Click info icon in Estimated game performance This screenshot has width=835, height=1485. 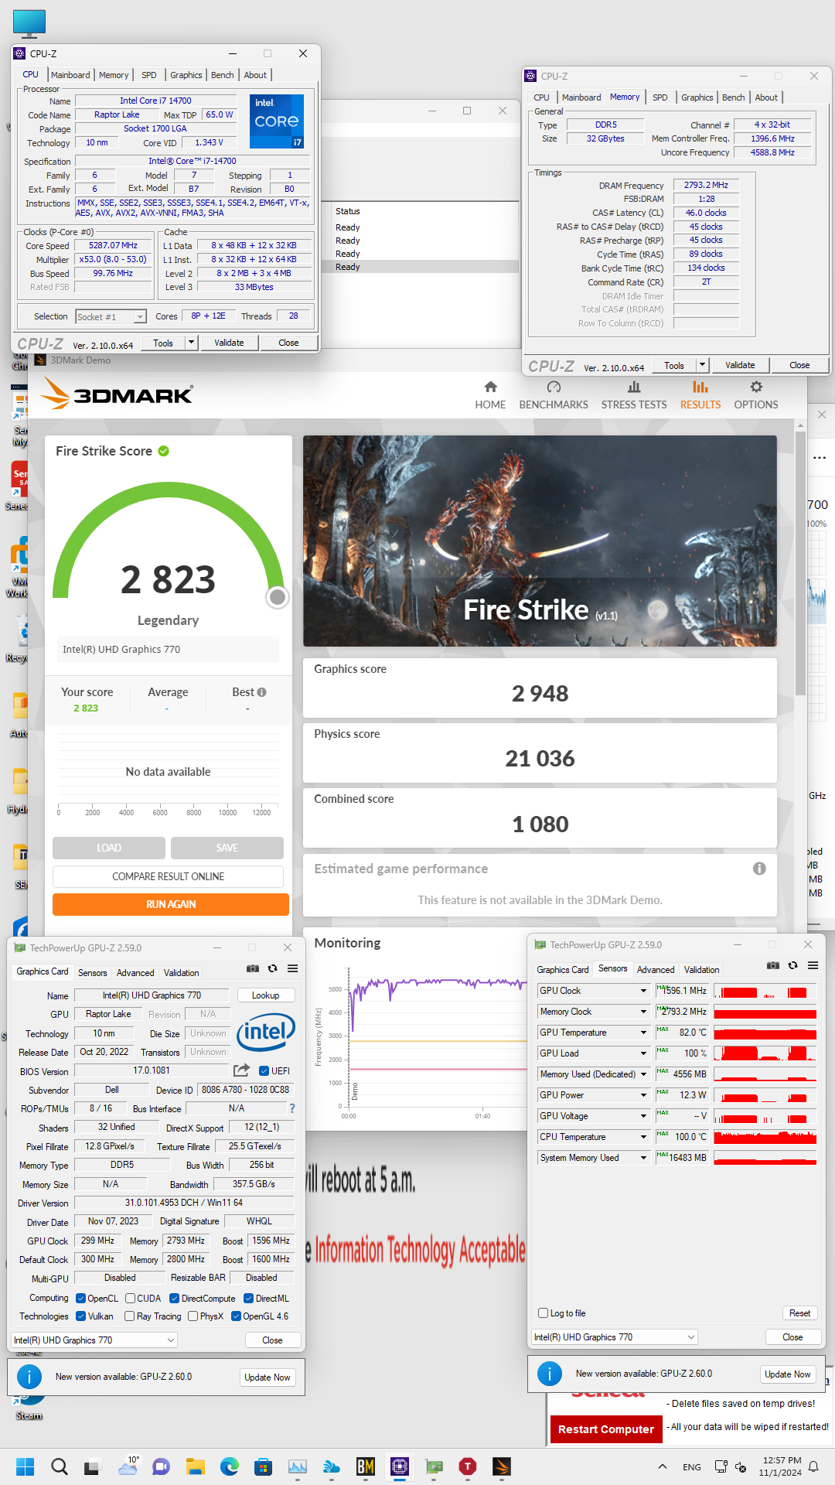pos(759,869)
